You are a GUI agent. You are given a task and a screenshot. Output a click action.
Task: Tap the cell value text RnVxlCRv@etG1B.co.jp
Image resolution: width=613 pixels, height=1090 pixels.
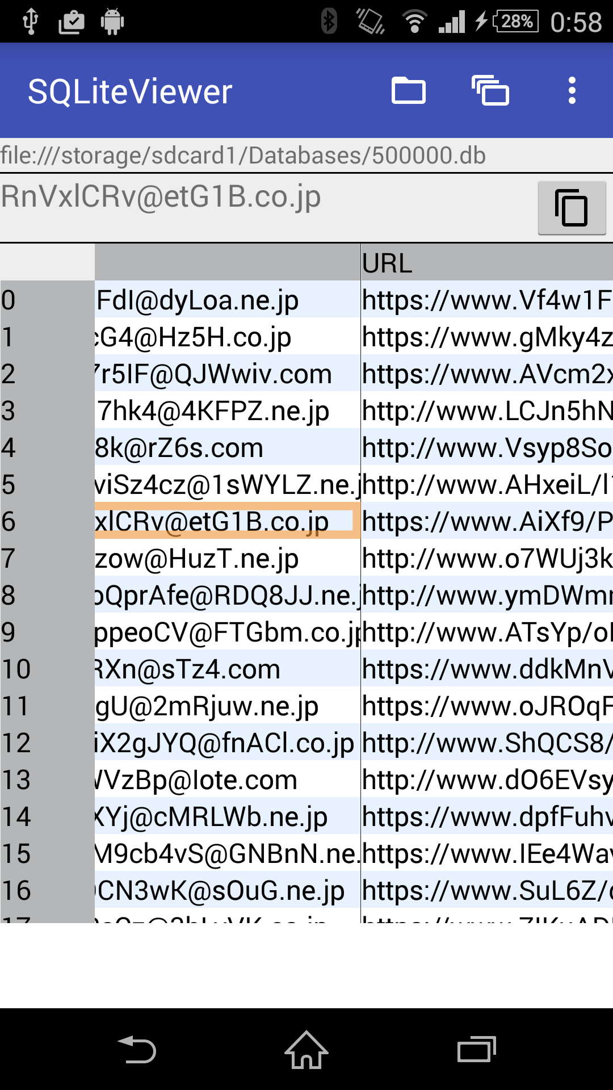click(x=161, y=196)
